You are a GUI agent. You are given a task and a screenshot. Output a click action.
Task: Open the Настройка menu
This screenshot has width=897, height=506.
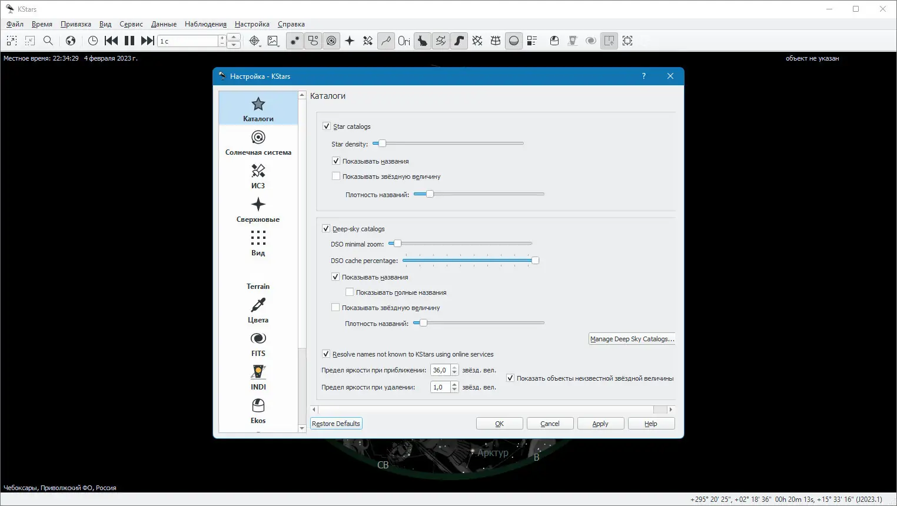(x=252, y=24)
